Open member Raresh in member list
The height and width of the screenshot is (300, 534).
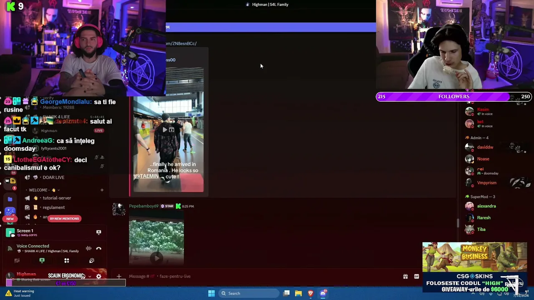point(484,218)
